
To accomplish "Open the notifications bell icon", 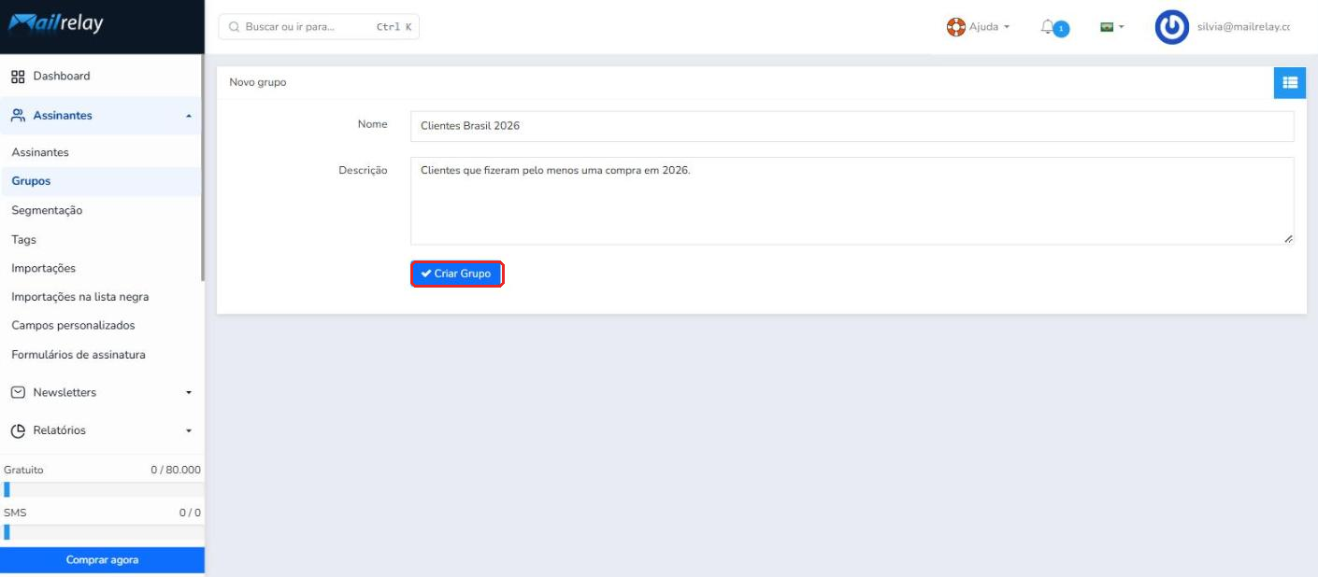I will pos(1048,27).
